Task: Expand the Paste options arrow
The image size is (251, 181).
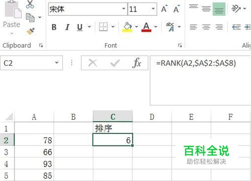Action: 12,34
